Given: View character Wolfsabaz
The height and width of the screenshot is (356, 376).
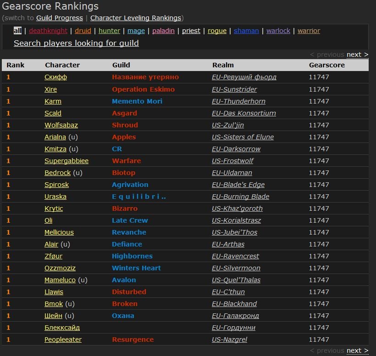Looking at the screenshot, I should pyautogui.click(x=61, y=125).
